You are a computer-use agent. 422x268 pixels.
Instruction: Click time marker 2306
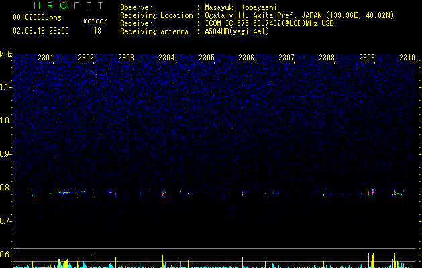tap(246, 58)
